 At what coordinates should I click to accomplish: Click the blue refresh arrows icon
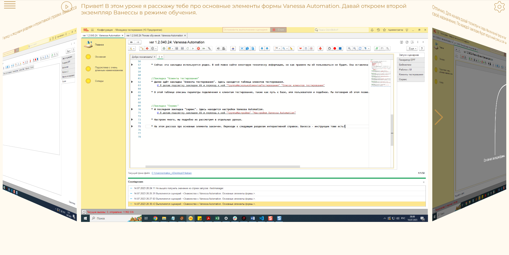click(x=360, y=49)
